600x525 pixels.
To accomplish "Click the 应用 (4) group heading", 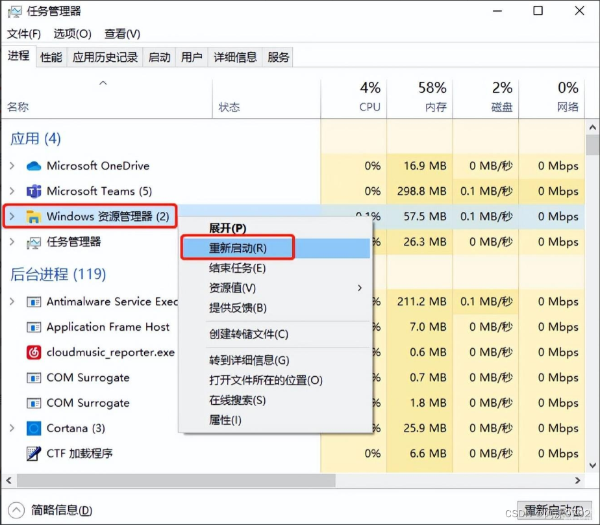I will (x=35, y=138).
